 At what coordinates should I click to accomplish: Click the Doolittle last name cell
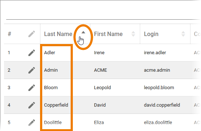point(53,122)
